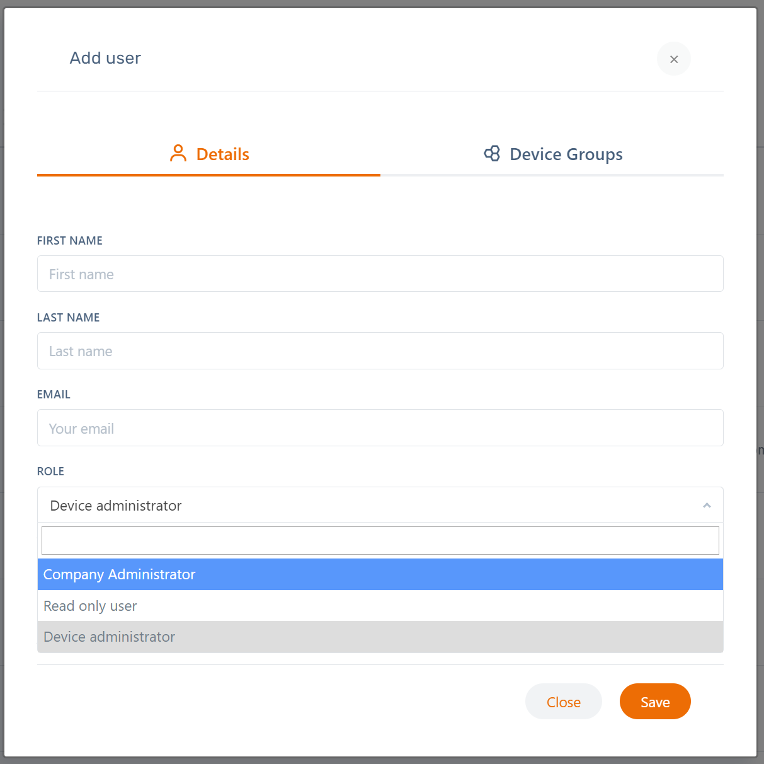Viewport: 764px width, 764px height.
Task: Click the LAST NAME field label
Action: click(69, 318)
